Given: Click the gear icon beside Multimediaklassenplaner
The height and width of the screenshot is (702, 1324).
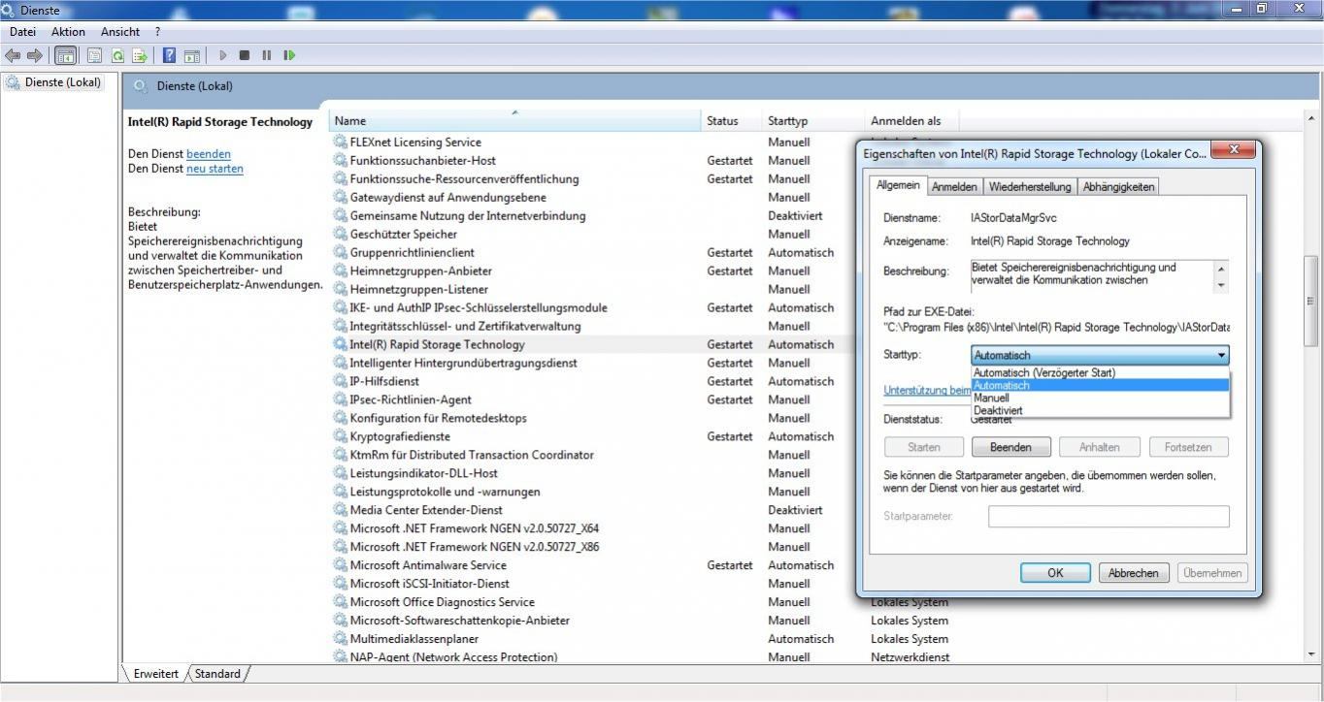Looking at the screenshot, I should coord(340,639).
